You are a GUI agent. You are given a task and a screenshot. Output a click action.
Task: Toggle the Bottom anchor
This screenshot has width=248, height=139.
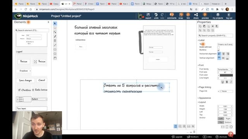[228, 122]
